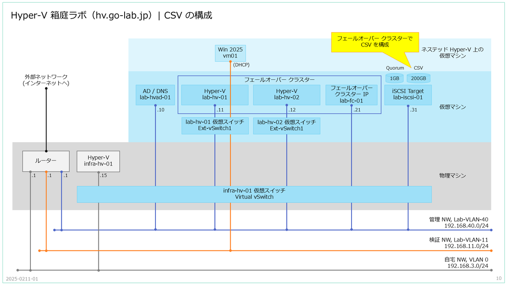The image size is (507, 285).
Task: Click the フェールオーバー クラスター group label
Action: coord(279,79)
